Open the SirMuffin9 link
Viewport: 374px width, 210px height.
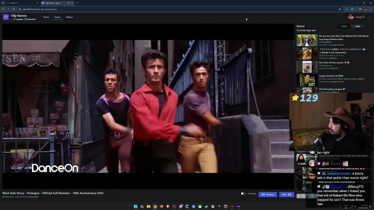click(30, 19)
